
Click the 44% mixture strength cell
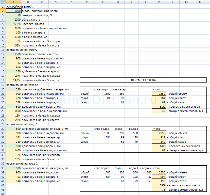[159, 146]
